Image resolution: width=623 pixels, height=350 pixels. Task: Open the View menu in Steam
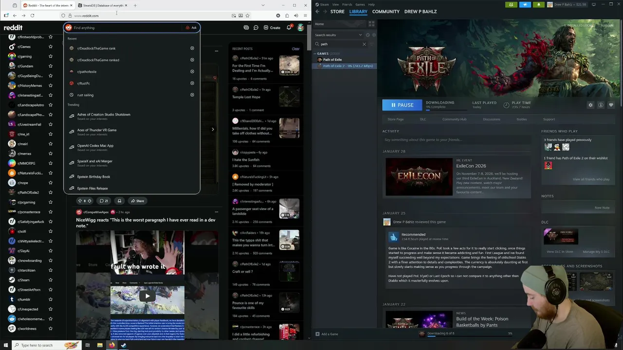335,4
